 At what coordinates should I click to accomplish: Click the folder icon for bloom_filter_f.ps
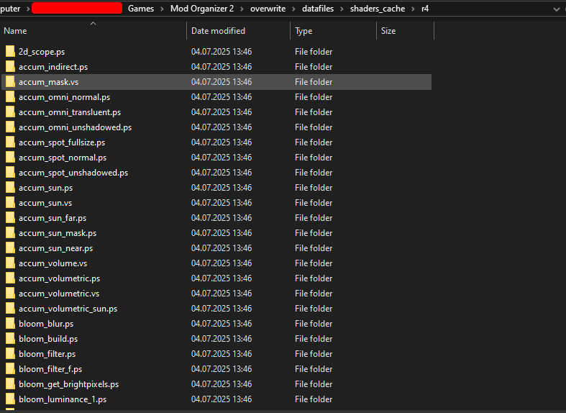10,369
